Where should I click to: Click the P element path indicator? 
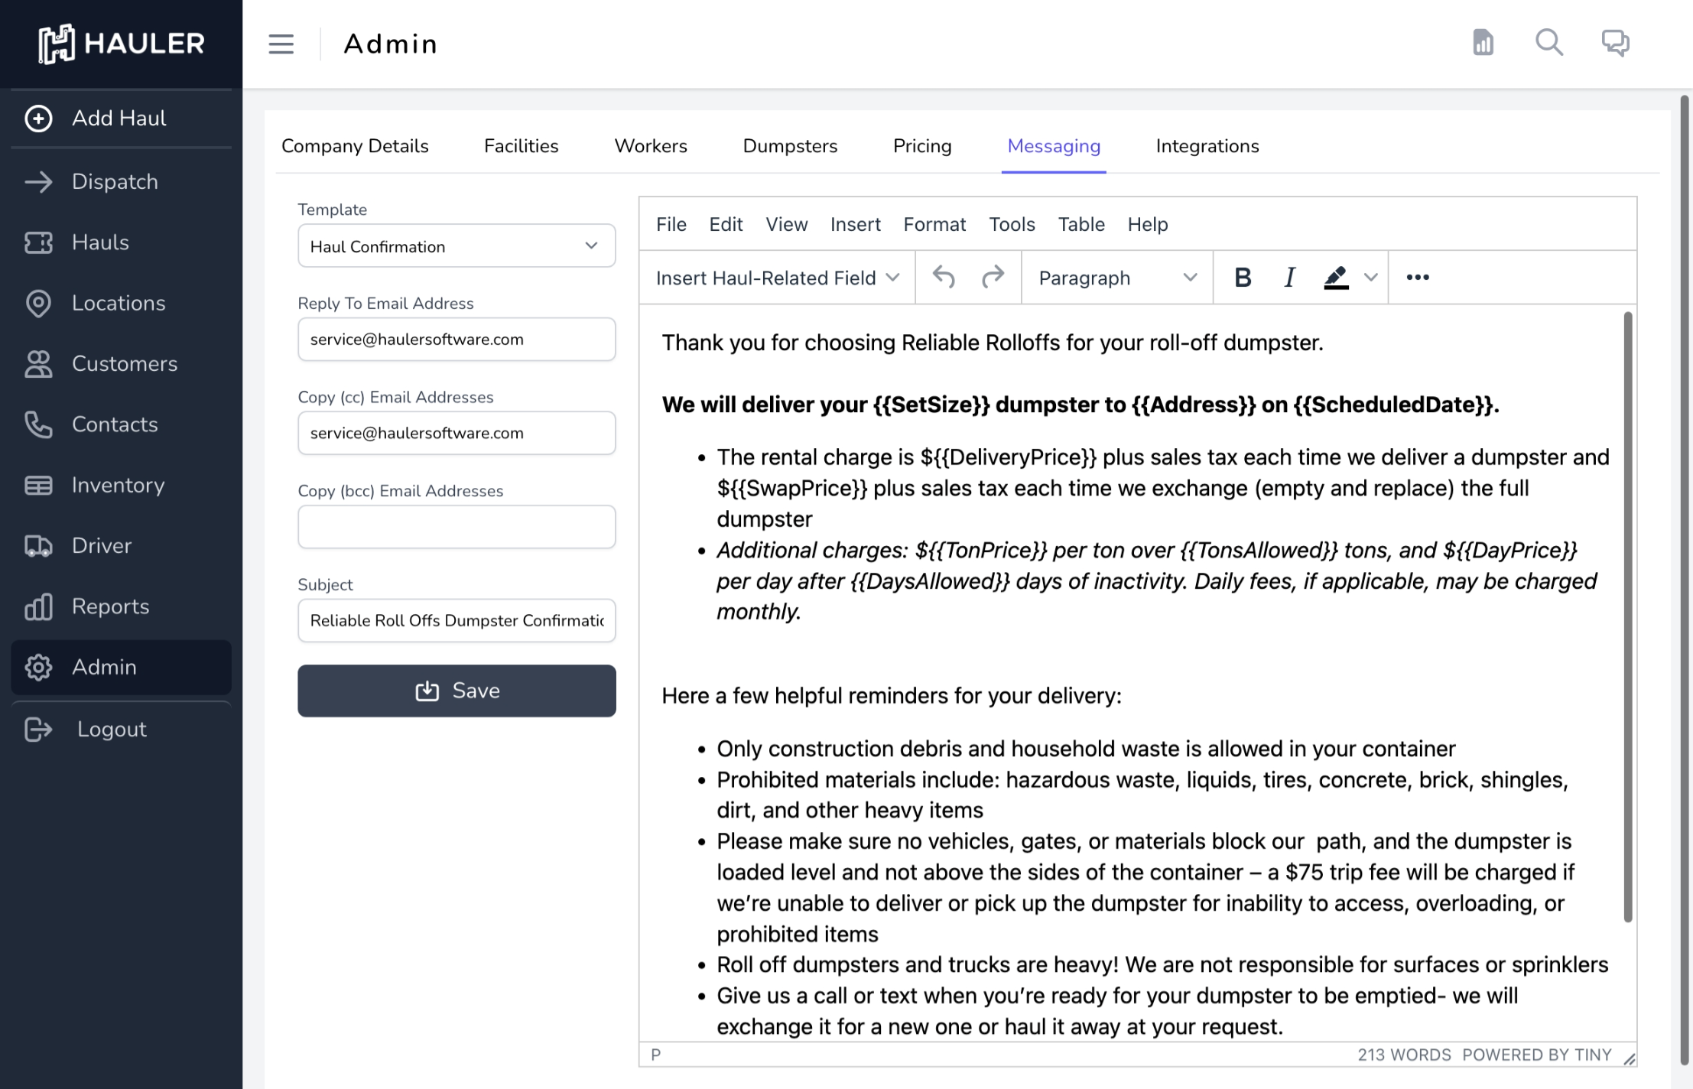pyautogui.click(x=655, y=1055)
